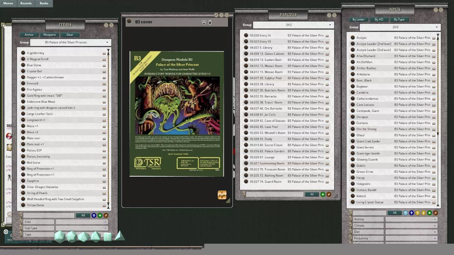Click the NPCs search filter field

point(369,213)
